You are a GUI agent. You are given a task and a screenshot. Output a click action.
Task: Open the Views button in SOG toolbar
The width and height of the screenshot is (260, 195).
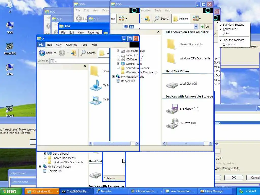(x=197, y=19)
